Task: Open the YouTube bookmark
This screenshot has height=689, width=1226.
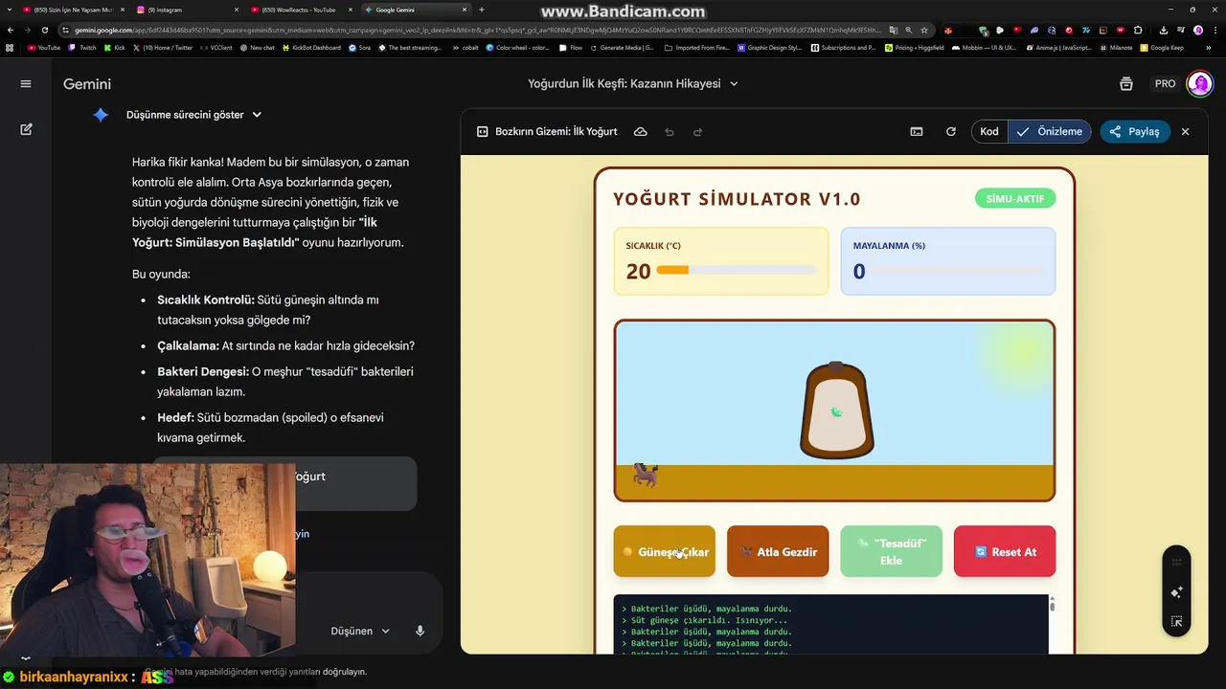Action: pos(44,47)
